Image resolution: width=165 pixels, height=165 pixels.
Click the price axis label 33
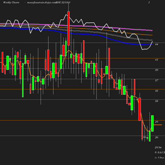tap(156, 101)
